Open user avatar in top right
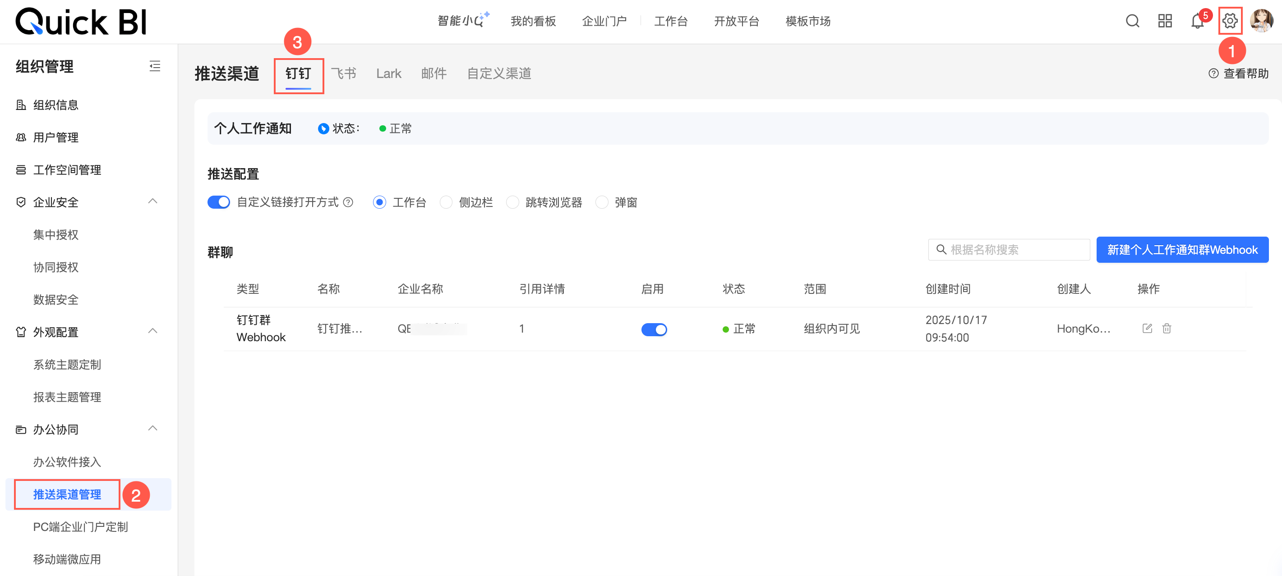The height and width of the screenshot is (576, 1282). click(1261, 21)
